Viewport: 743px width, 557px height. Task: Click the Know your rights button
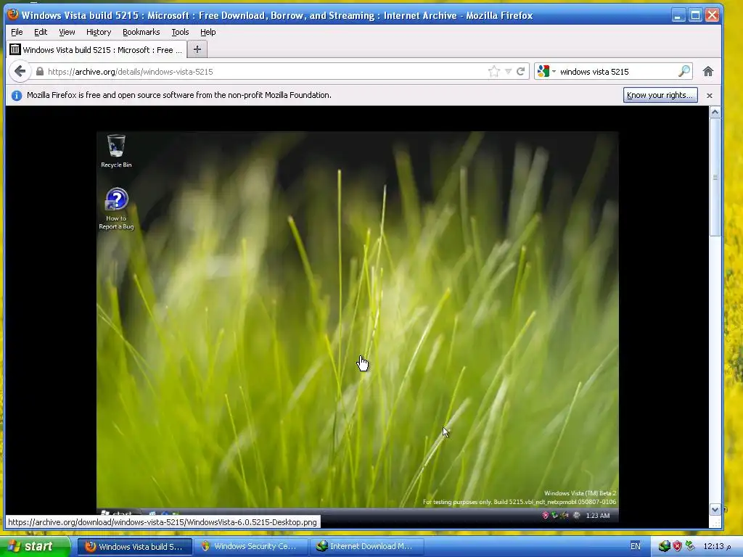click(x=660, y=95)
